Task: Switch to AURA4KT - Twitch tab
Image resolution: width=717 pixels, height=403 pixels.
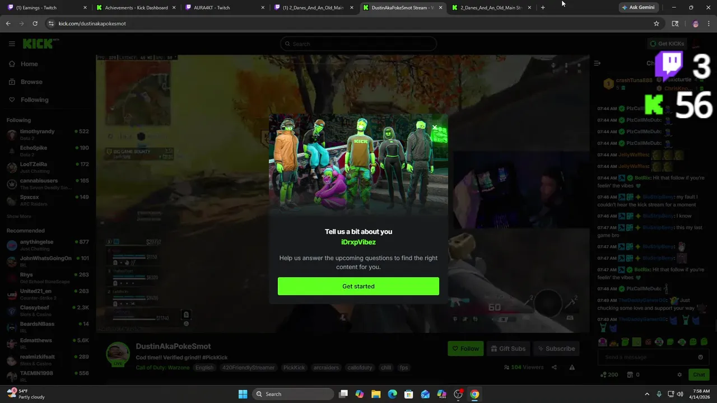Action: pyautogui.click(x=224, y=8)
